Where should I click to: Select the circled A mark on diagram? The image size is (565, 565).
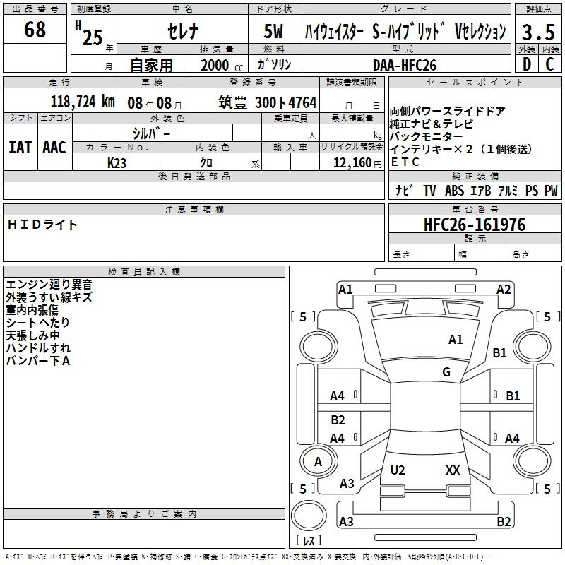[318, 462]
